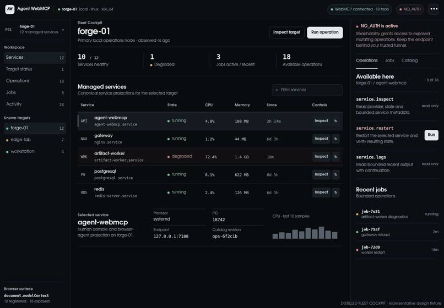Click the Available operations stat

click(302, 61)
